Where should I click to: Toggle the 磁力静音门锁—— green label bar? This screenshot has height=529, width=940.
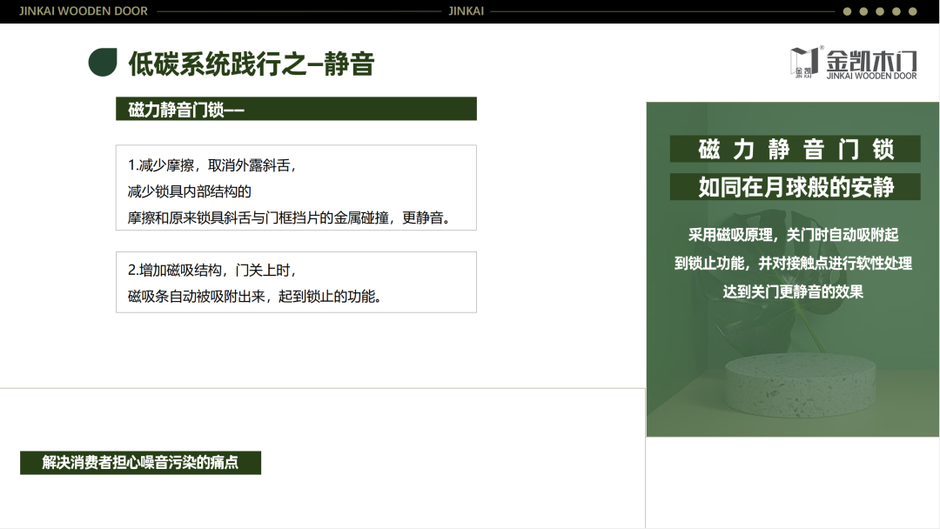tap(299, 108)
